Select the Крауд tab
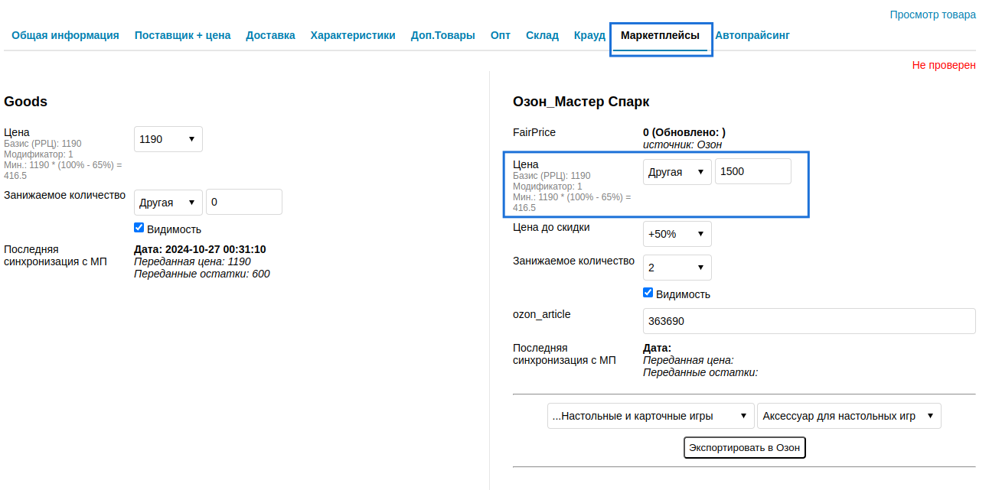The image size is (1002, 490). coord(589,35)
